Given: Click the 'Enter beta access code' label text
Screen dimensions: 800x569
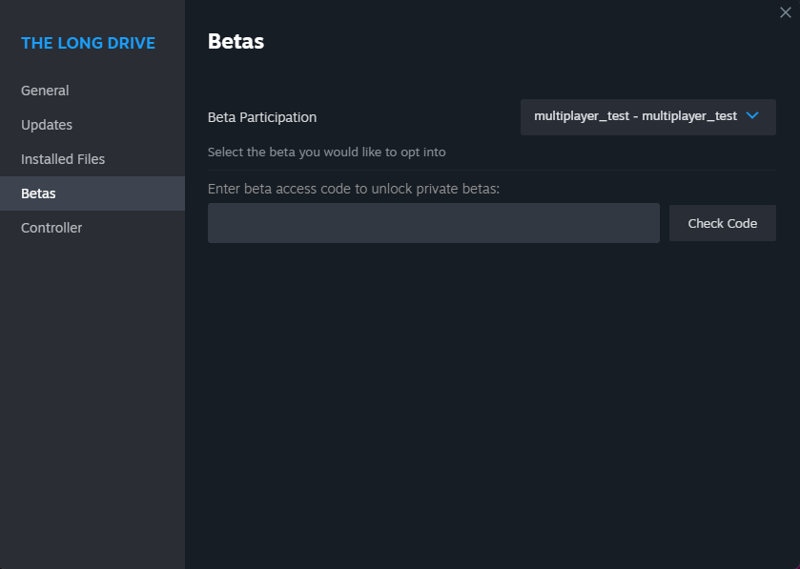Looking at the screenshot, I should click(354, 189).
